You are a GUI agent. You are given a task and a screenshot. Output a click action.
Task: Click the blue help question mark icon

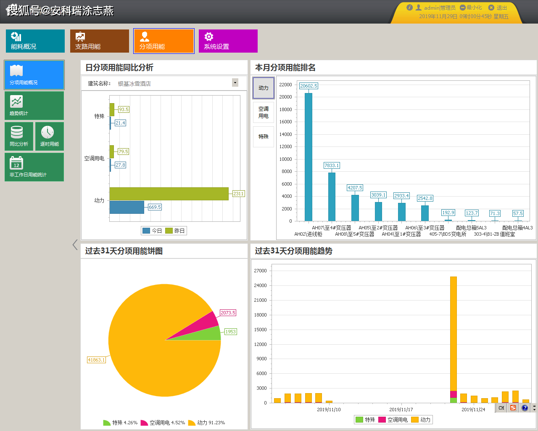tap(525, 408)
